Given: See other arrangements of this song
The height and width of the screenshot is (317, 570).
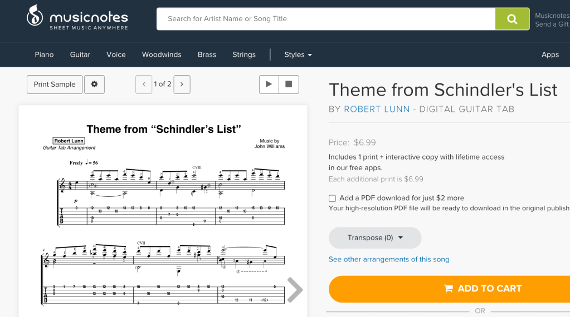Looking at the screenshot, I should click(x=389, y=259).
